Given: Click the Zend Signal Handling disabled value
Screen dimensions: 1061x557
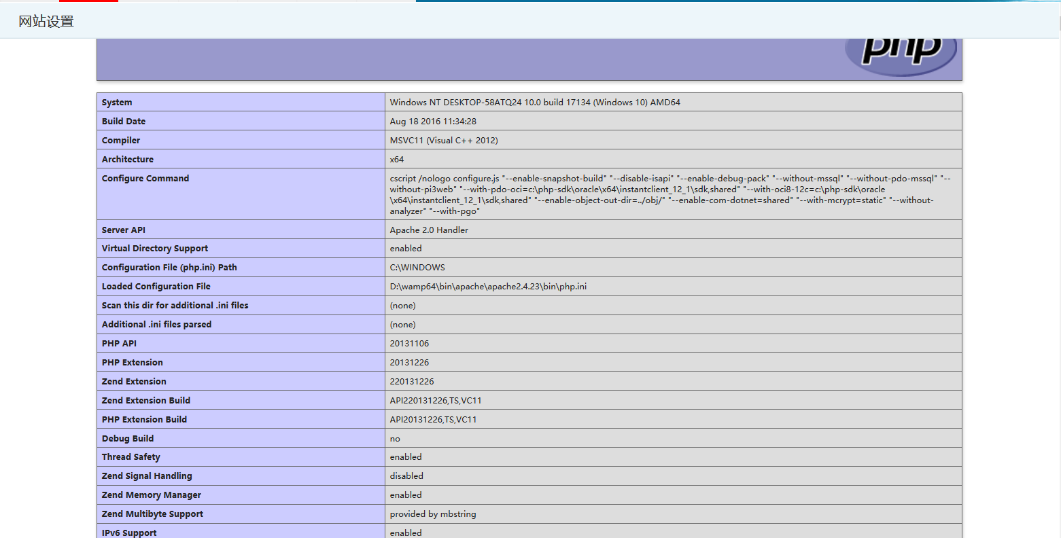Looking at the screenshot, I should point(406,476).
